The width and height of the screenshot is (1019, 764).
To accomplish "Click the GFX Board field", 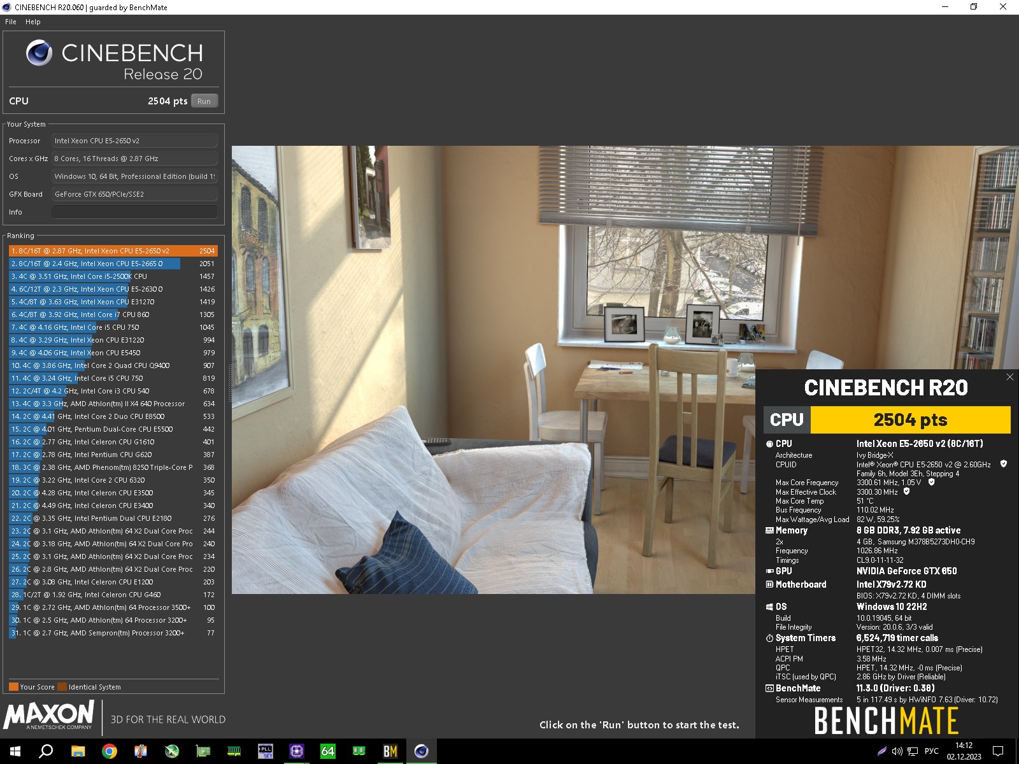I will tap(134, 194).
